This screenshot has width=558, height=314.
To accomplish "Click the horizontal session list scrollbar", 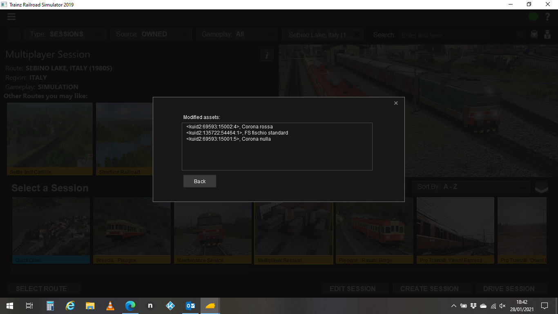I will (x=130, y=270).
